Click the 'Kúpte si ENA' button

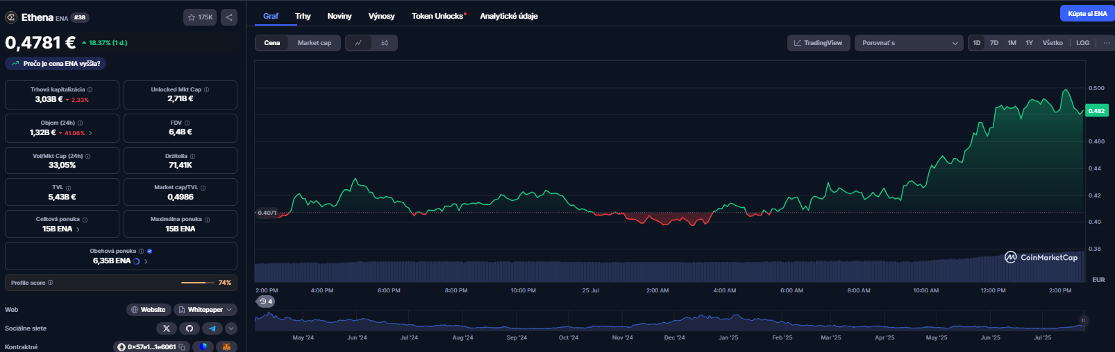1087,14
